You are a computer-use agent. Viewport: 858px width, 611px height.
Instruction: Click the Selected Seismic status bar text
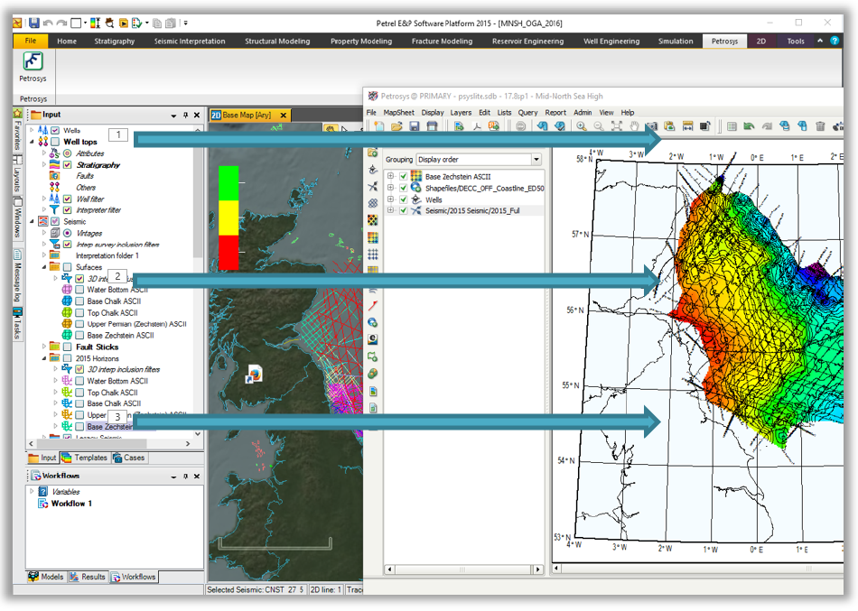[x=255, y=589]
